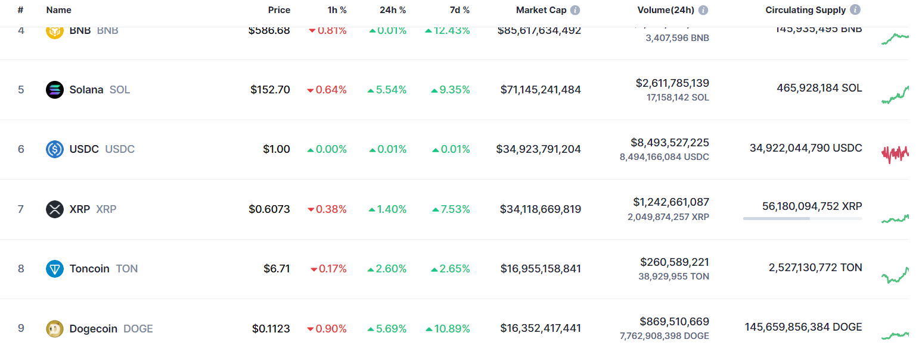Click the BNB coin logo icon
Screen dimensions: 919x358
[54, 31]
